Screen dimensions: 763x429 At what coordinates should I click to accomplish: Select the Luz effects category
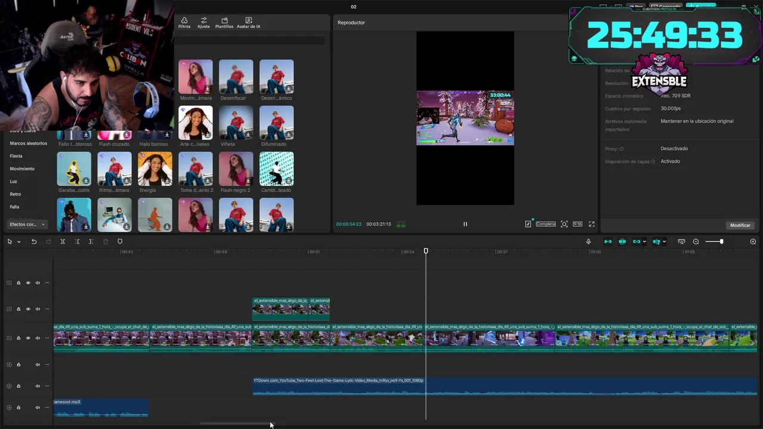(13, 182)
